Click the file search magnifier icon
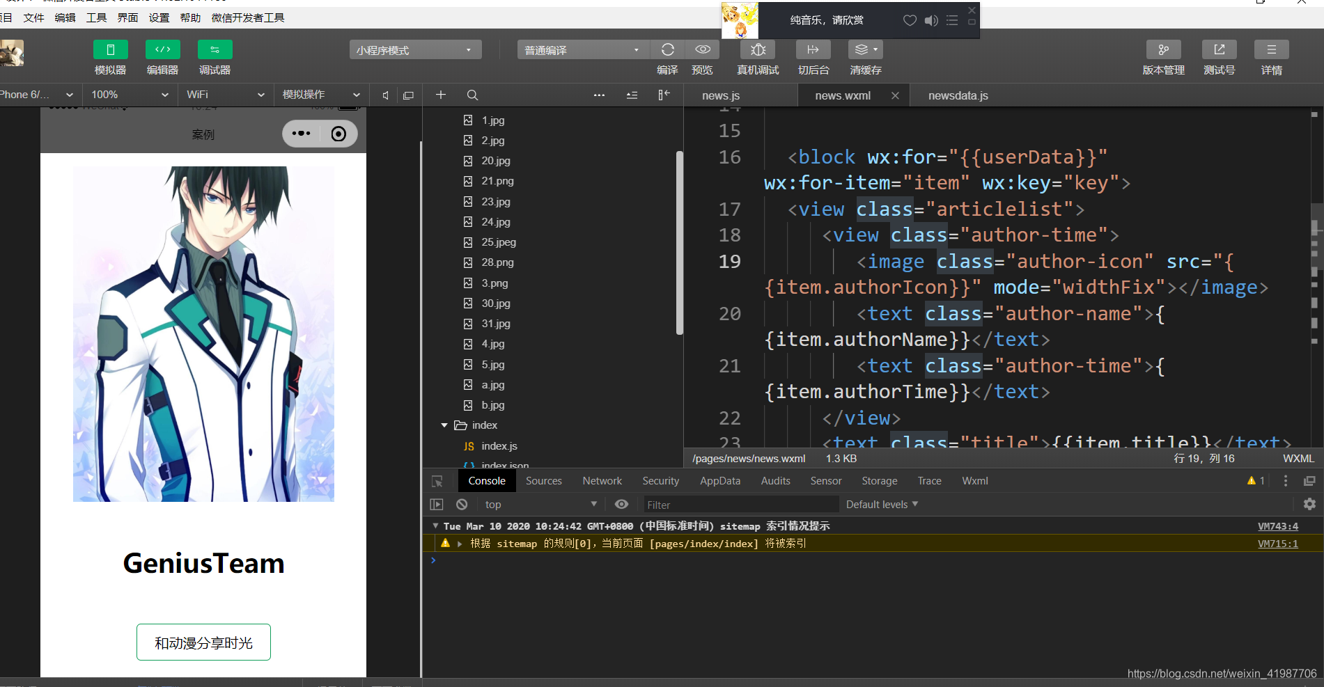1324x687 pixels. coord(472,95)
